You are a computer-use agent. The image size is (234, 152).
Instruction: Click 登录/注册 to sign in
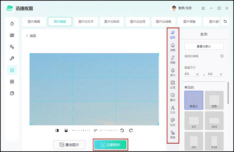point(185,8)
